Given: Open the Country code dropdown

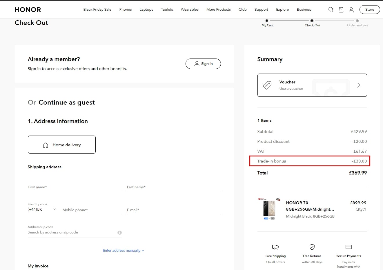Looking at the screenshot, I should (x=42, y=209).
